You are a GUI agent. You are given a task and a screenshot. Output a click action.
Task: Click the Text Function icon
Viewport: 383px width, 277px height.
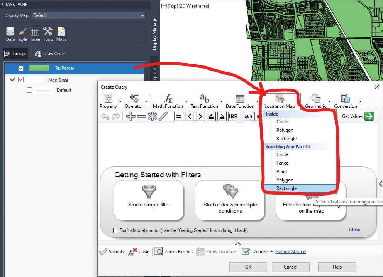(x=205, y=99)
